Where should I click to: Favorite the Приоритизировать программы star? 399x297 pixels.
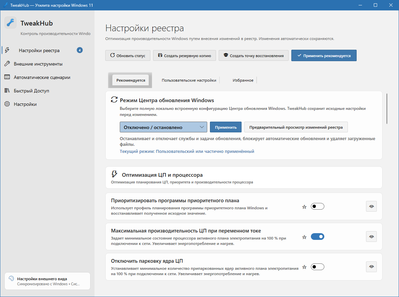[x=304, y=207]
